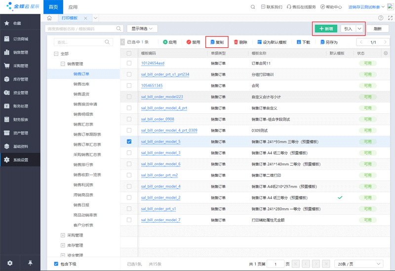Click the 禁用 disable toolbar button
The image size is (395, 271).
(193, 42)
